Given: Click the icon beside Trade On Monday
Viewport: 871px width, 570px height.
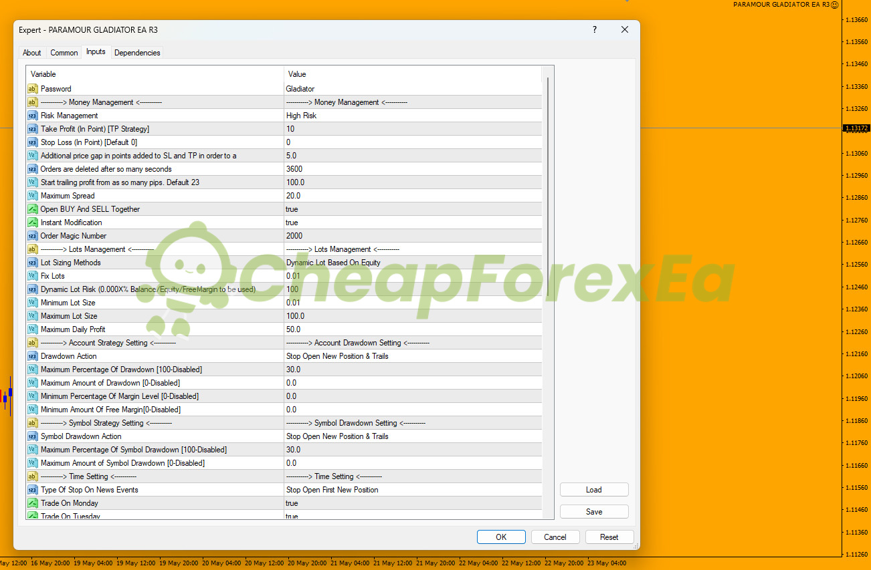Looking at the screenshot, I should click(x=33, y=503).
